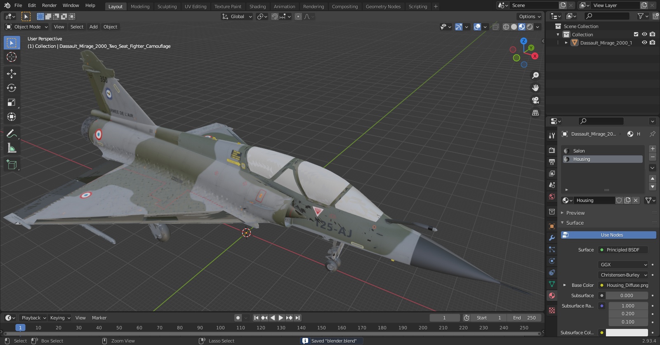Switch to wireframe viewport shading

[506, 27]
